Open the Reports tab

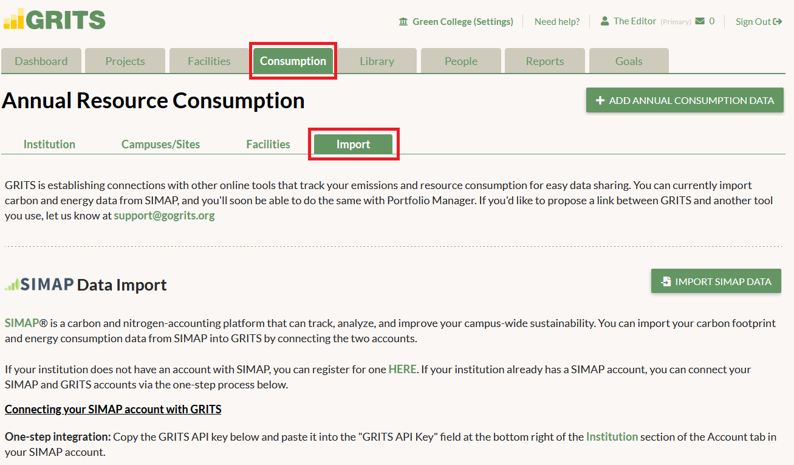545,61
